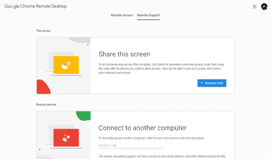Open the Google apps grid icon
This screenshot has height=159, width=271.
(x=255, y=7)
